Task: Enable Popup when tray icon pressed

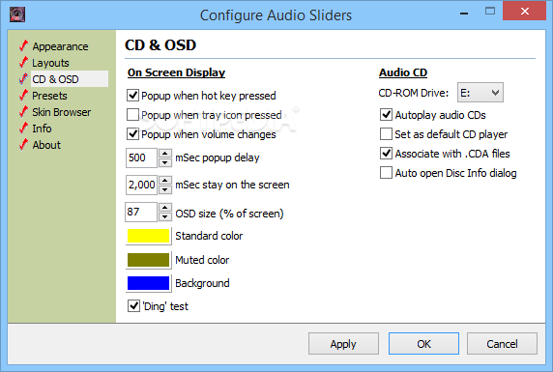Action: [132, 115]
